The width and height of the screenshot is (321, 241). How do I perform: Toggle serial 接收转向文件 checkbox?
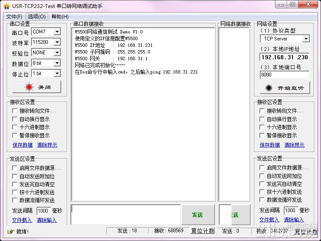point(15,111)
